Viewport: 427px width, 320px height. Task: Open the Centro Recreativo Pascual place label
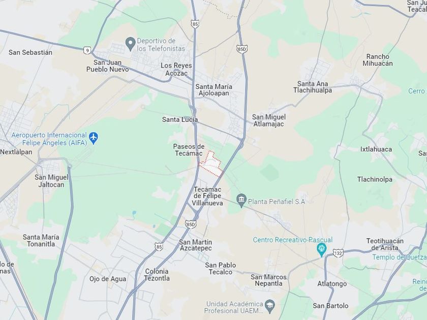point(293,240)
